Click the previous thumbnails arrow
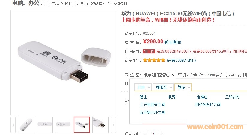 (13, 125)
